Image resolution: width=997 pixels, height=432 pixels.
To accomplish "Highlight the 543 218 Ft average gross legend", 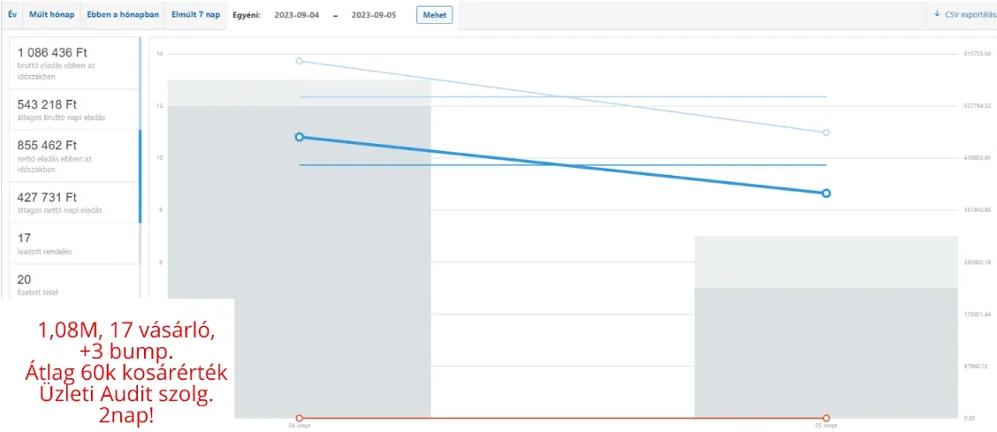I will [74, 110].
